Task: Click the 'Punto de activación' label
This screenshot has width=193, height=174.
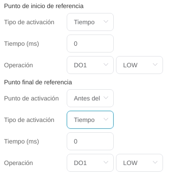Action: point(31,99)
